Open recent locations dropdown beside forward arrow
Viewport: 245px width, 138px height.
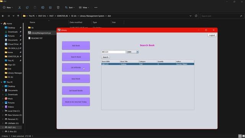coord(13,16)
